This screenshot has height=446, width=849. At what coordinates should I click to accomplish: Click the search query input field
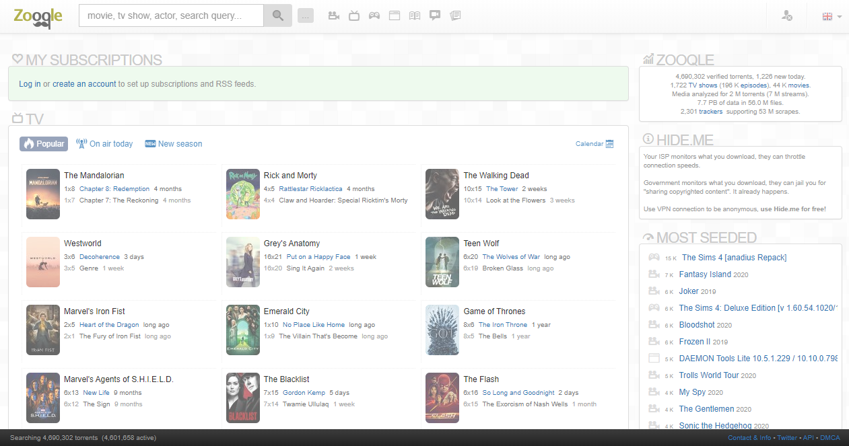point(171,15)
